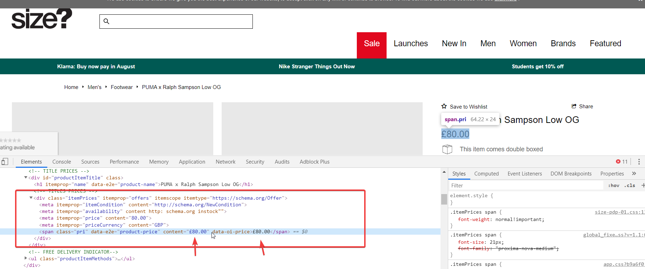Collapse the itemPrices div node

tap(31, 198)
